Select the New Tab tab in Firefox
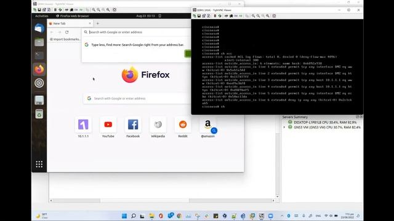The height and width of the screenshot is (221, 394). [70, 23]
